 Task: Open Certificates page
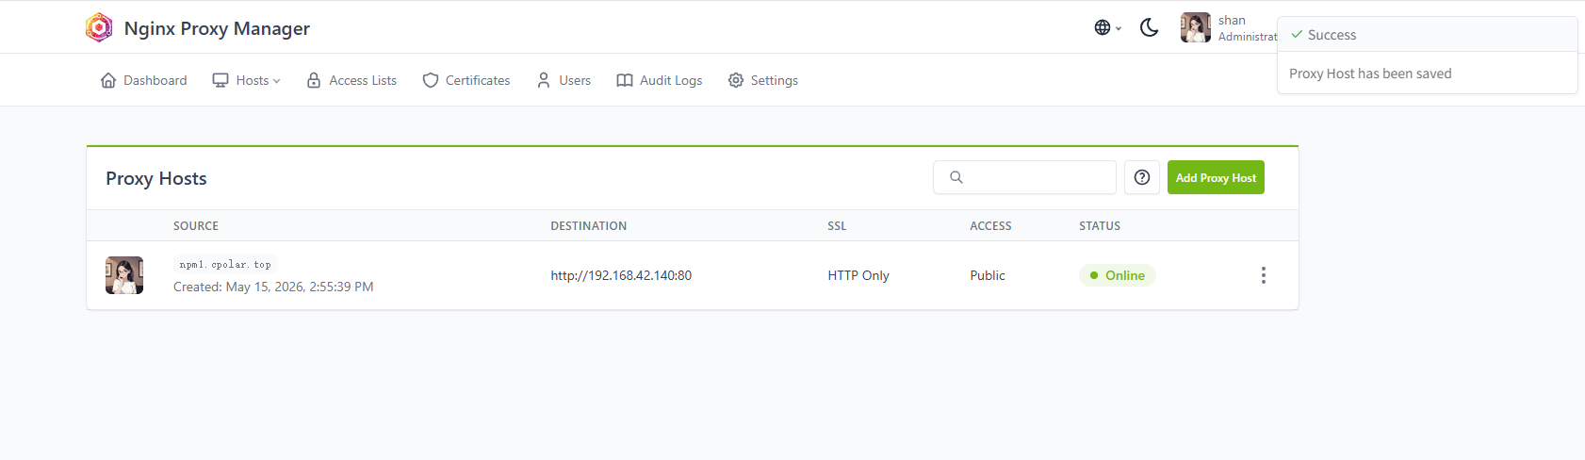point(466,80)
